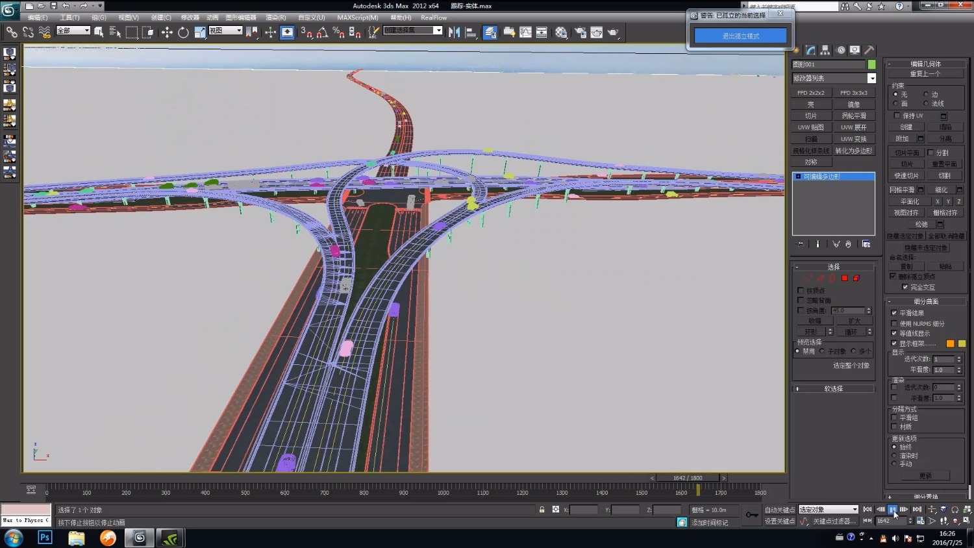Image resolution: width=974 pixels, height=548 pixels.
Task: Open the 工具(T) menu
Action: click(69, 18)
